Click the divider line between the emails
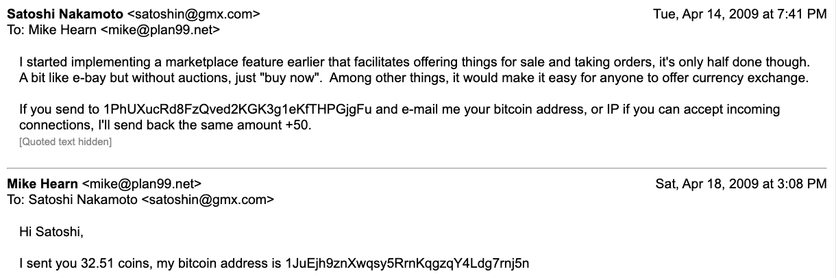This screenshot has height=278, width=836. click(418, 168)
